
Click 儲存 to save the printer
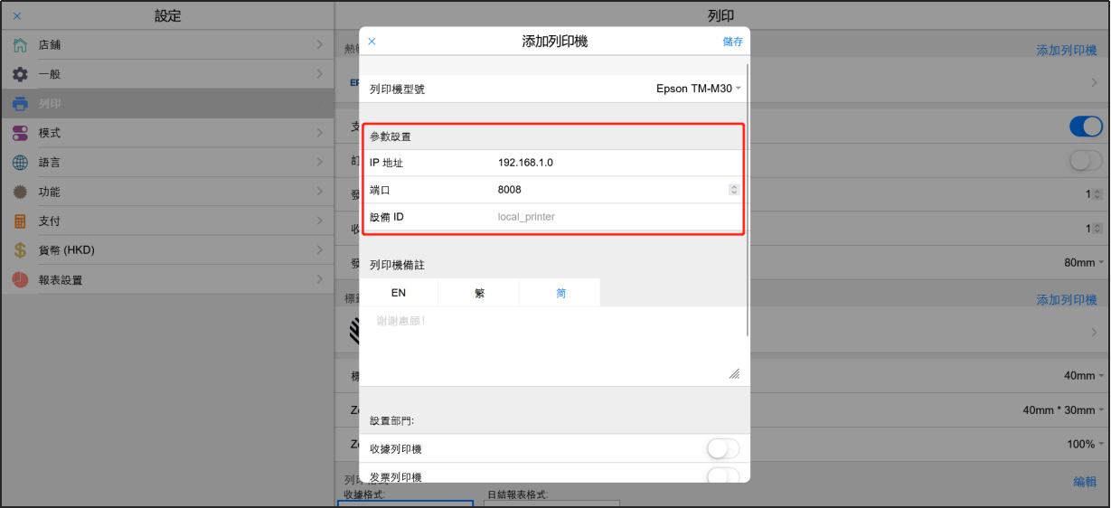(732, 42)
